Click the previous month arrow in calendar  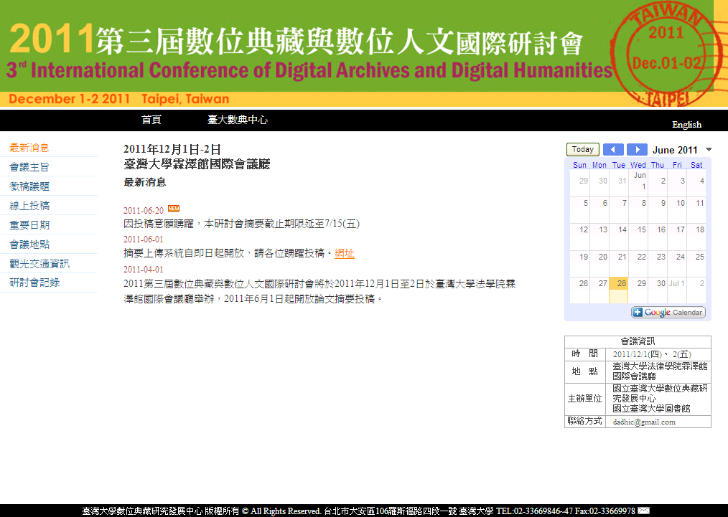pos(613,150)
